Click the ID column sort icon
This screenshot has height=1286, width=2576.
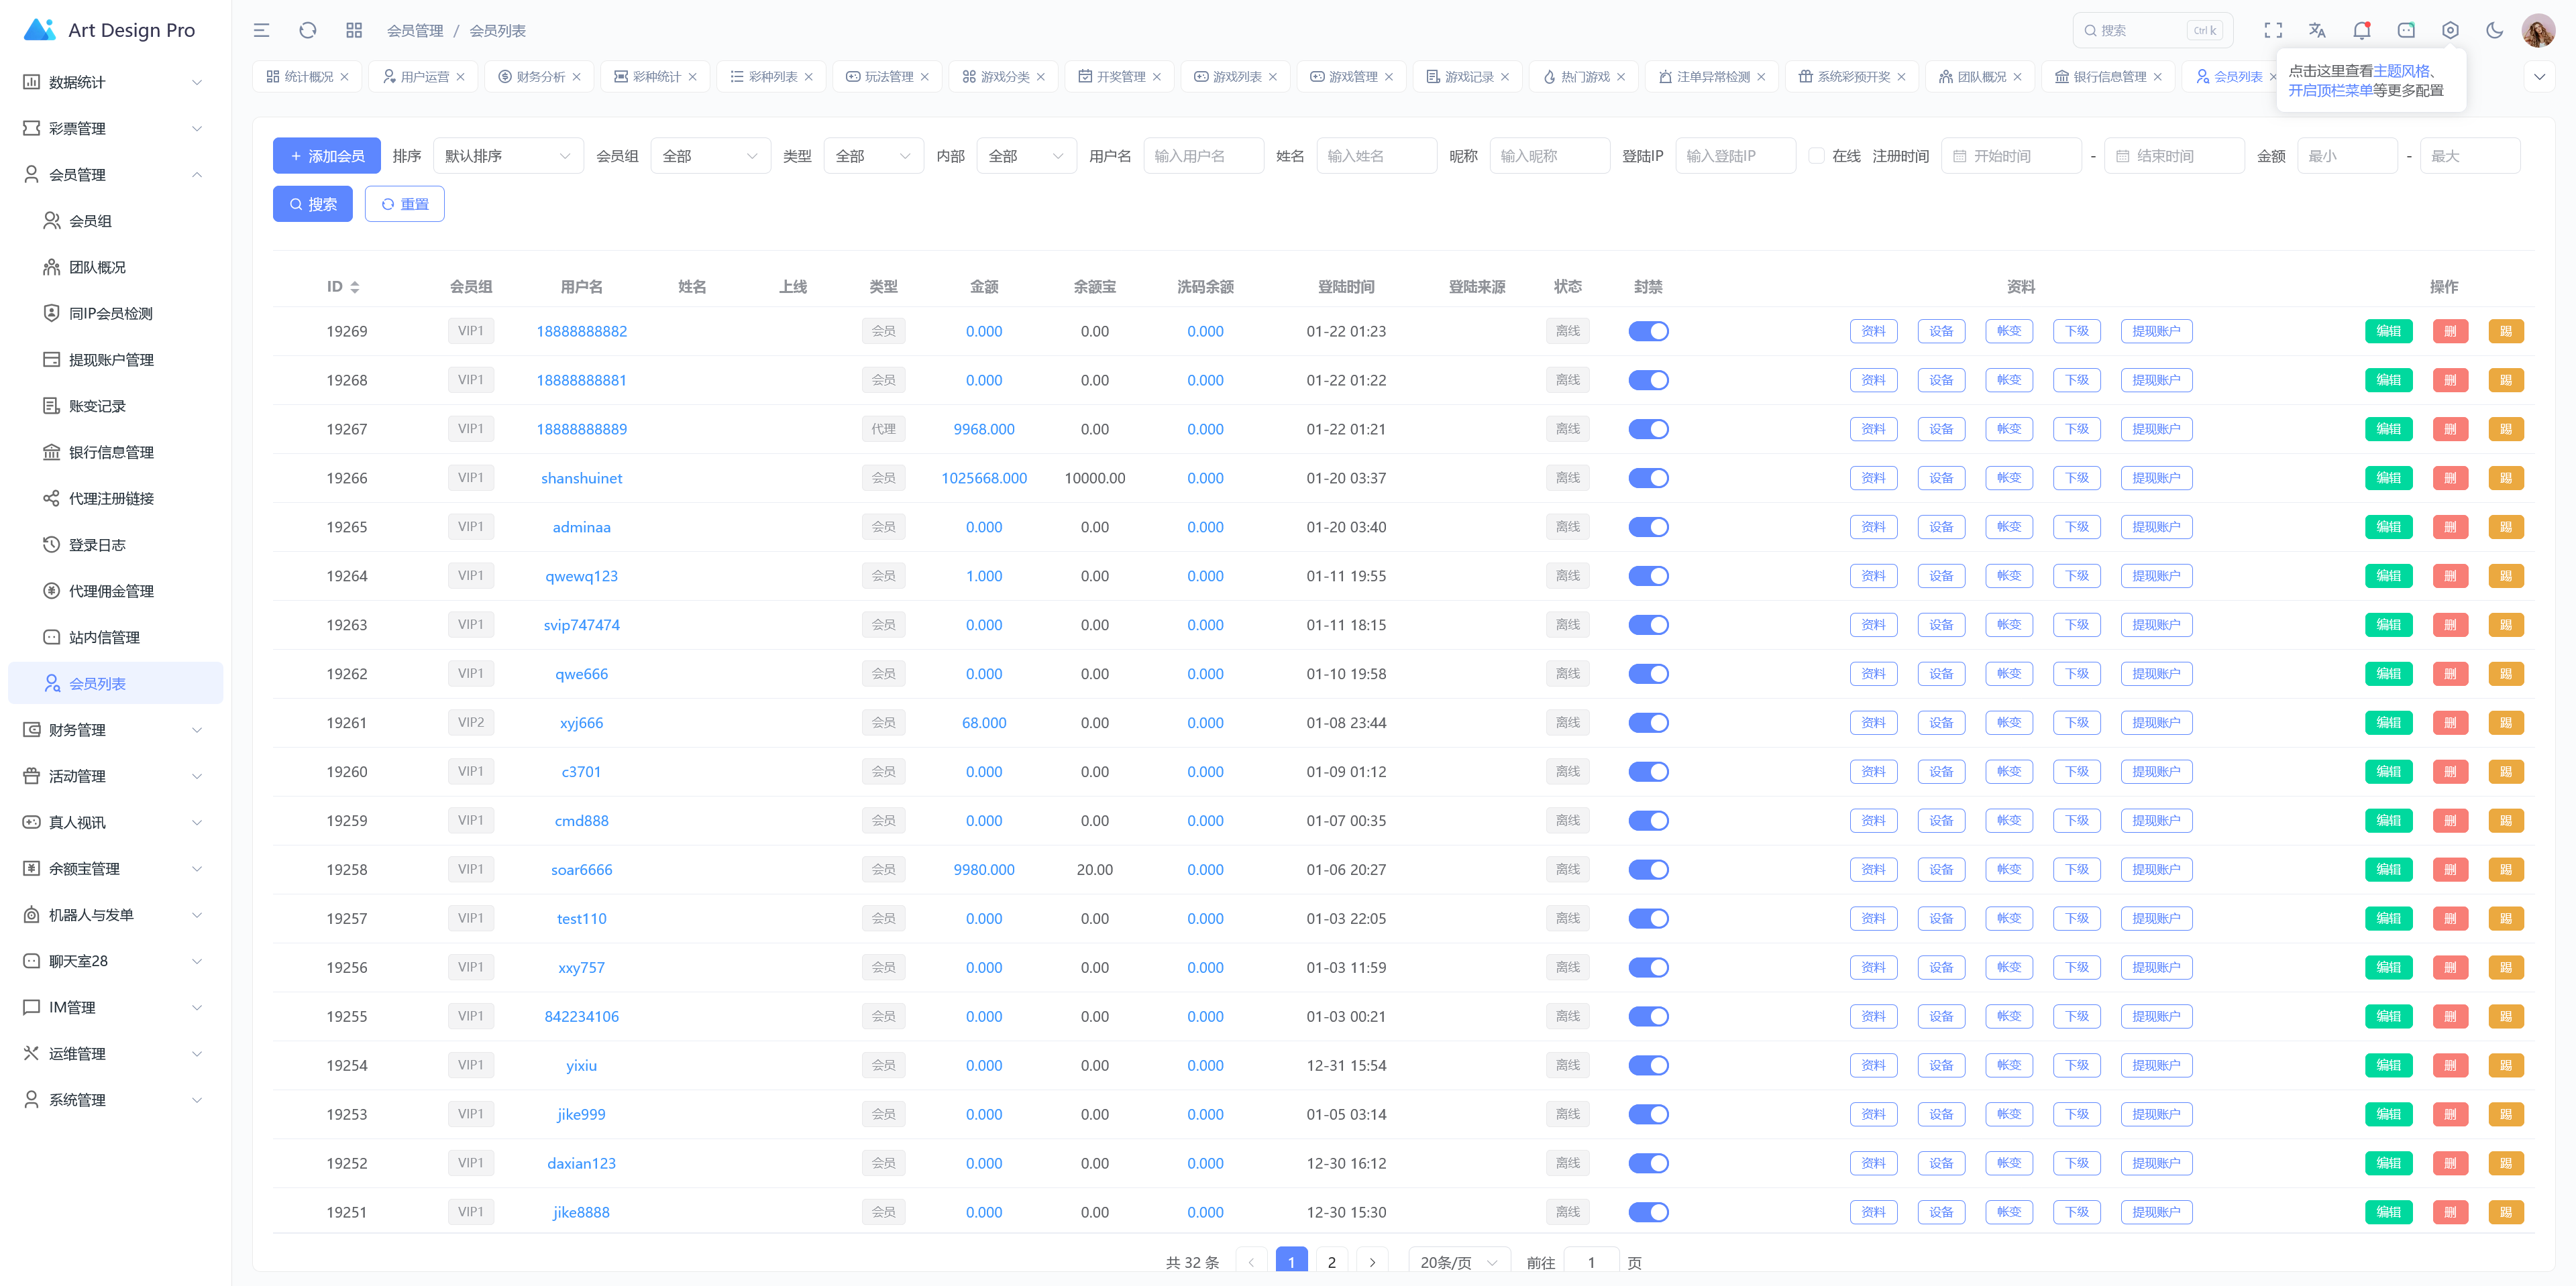click(355, 287)
